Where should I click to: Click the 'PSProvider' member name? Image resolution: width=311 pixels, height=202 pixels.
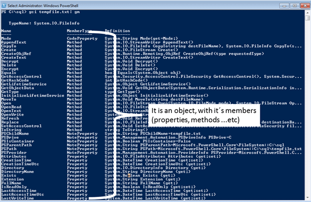pos(14,153)
